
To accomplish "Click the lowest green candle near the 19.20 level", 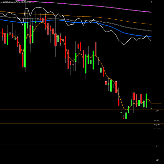I will pyautogui.click(x=126, y=116).
